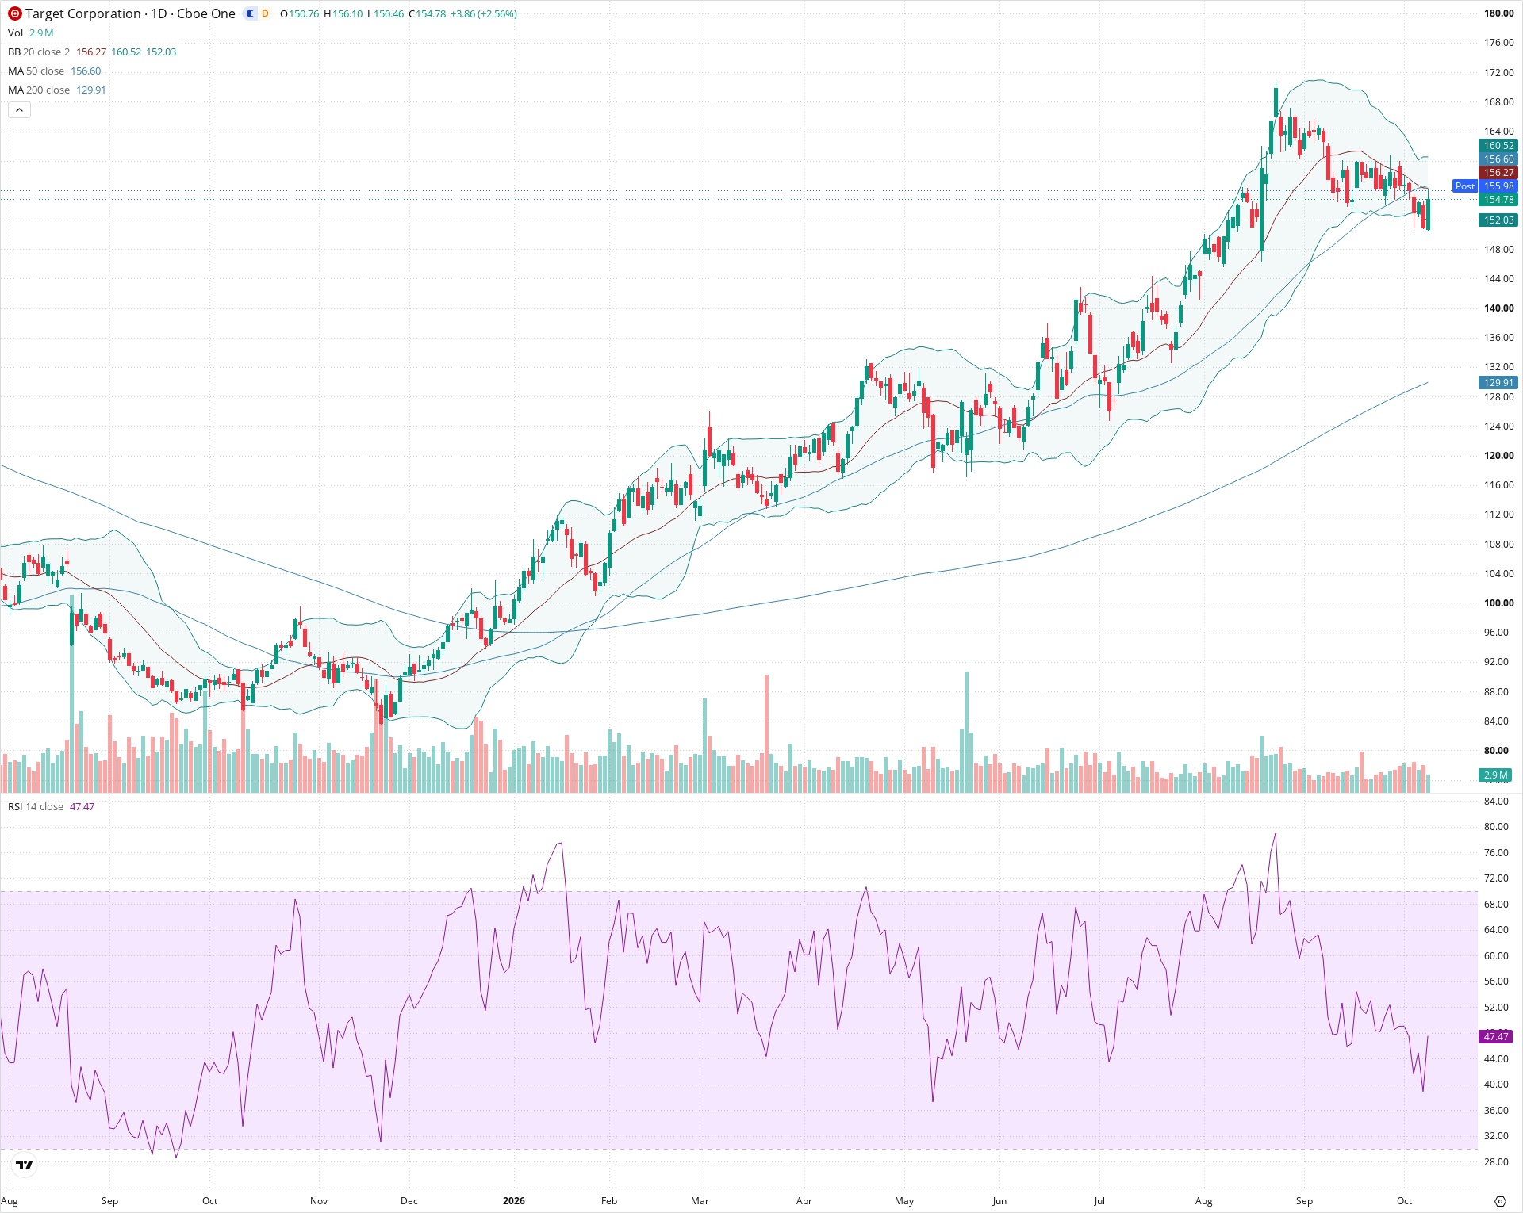The height and width of the screenshot is (1213, 1523).
Task: Click the 47.47 RSI axis tag
Action: (x=1496, y=1037)
